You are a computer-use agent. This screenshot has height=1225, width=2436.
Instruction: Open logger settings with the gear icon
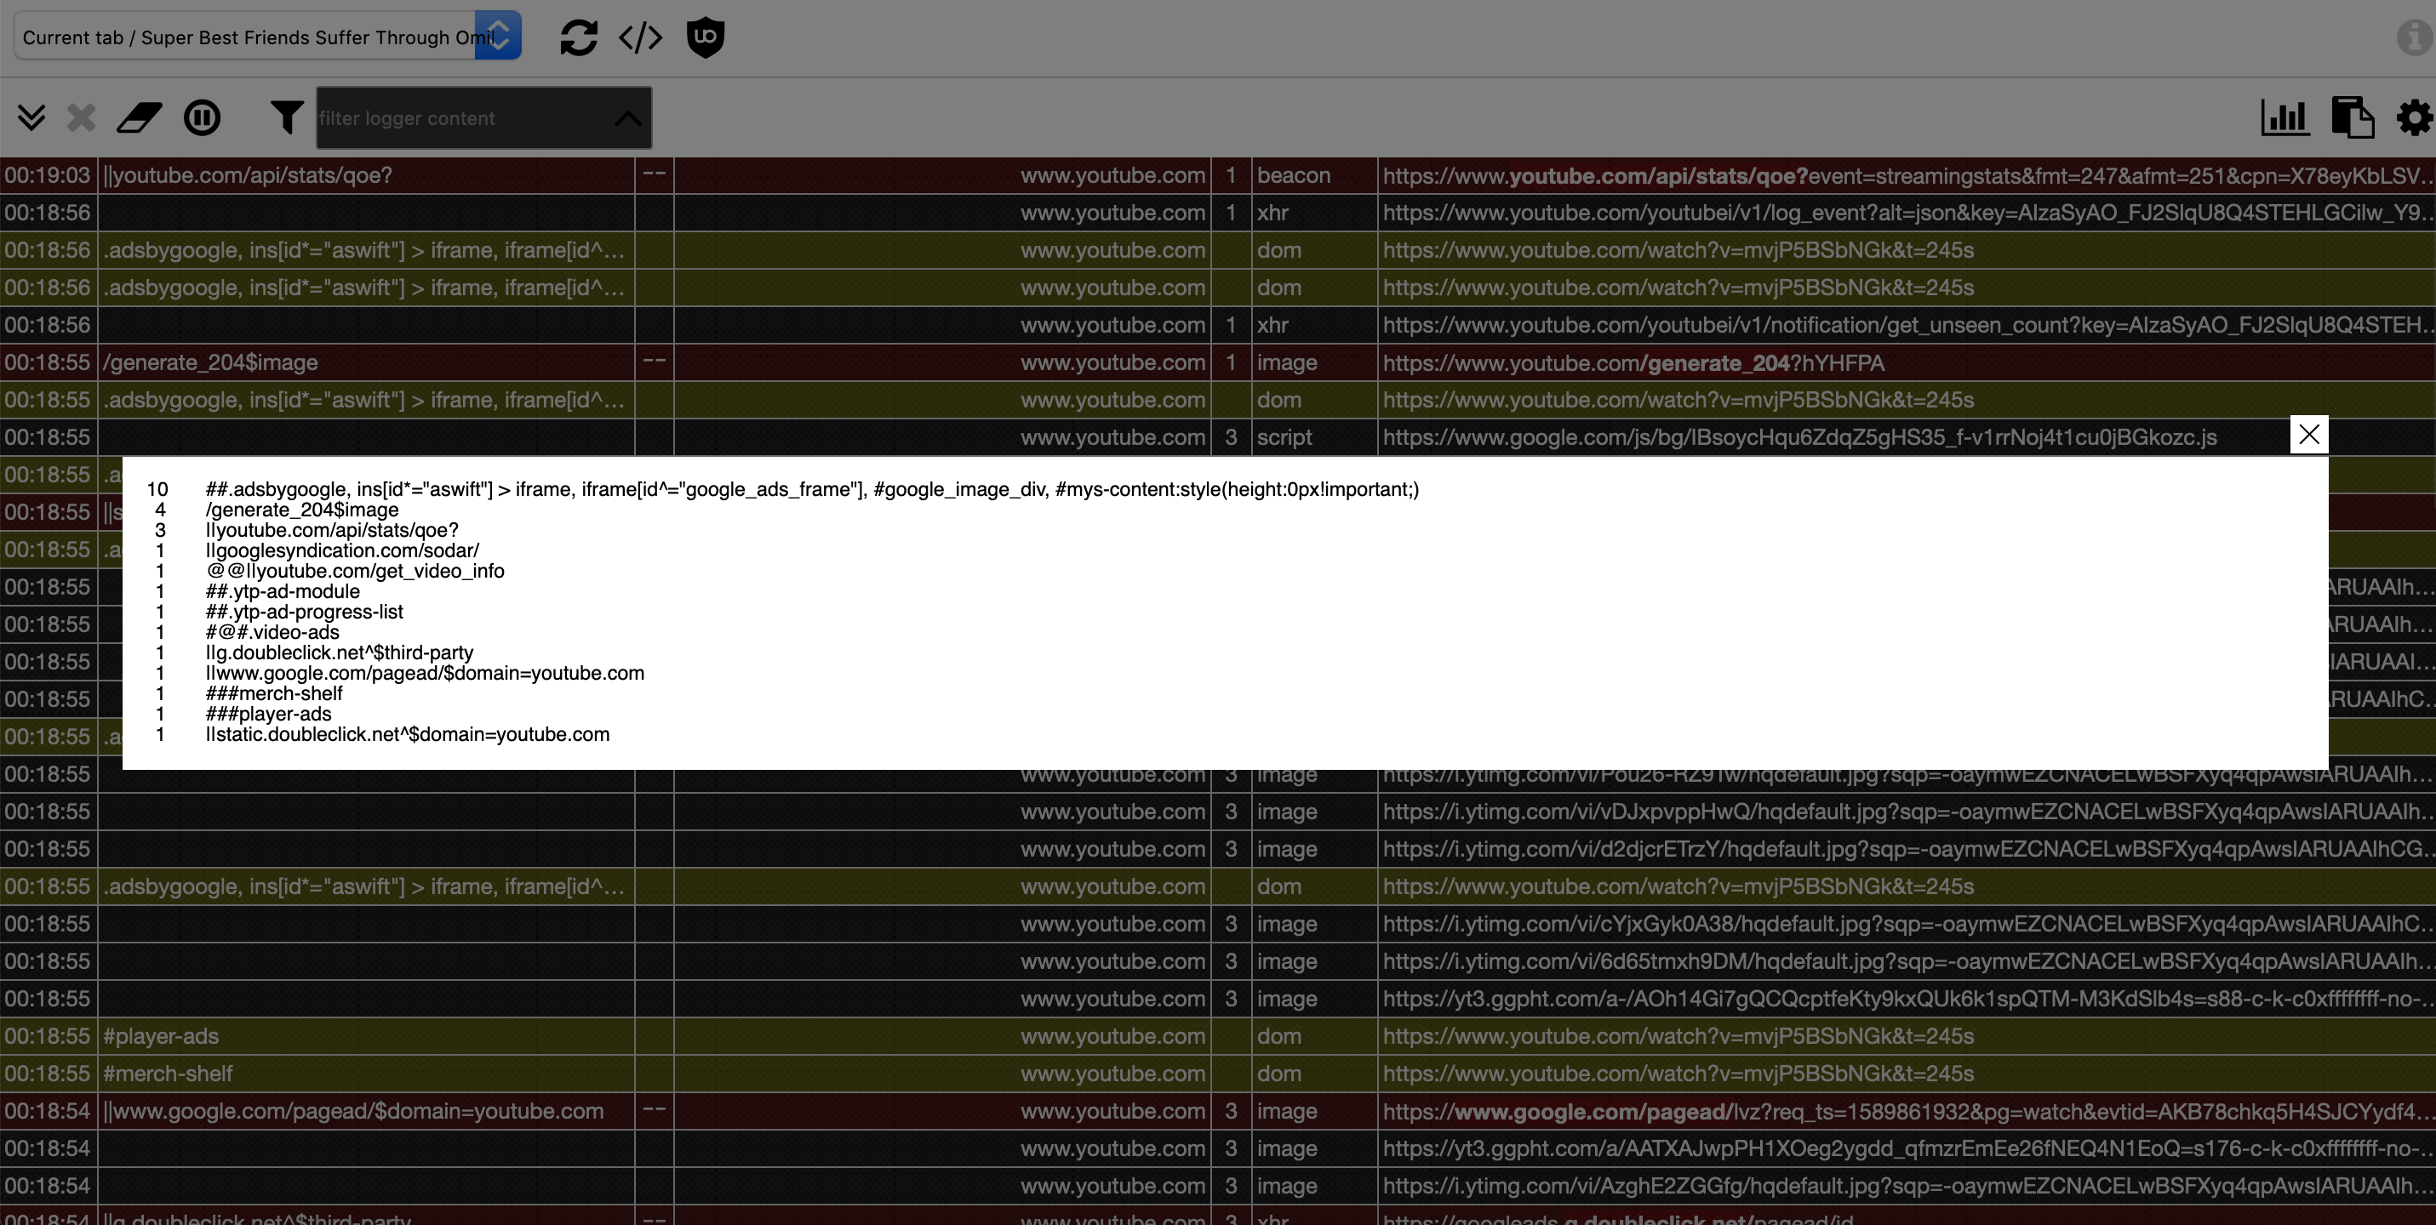click(x=2414, y=117)
